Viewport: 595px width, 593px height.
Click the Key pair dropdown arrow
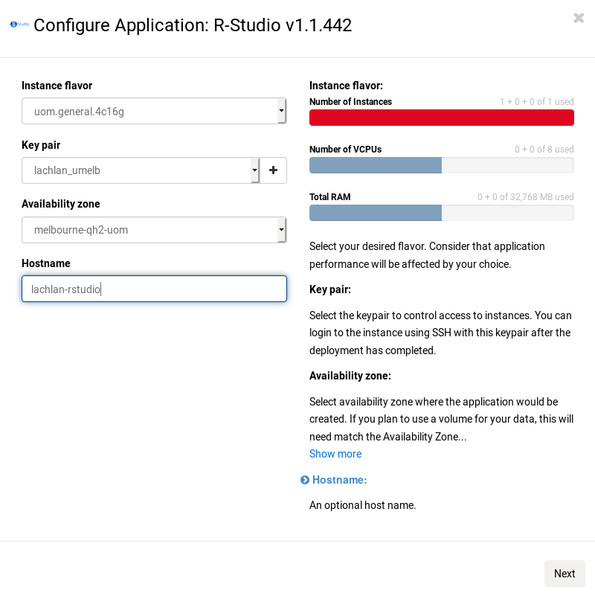click(x=254, y=170)
